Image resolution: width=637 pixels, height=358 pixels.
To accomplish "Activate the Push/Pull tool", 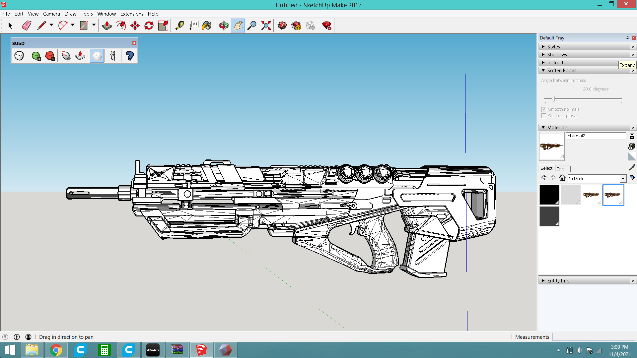I will [x=107, y=26].
